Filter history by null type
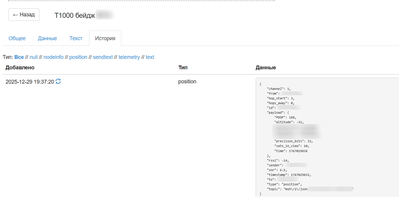 tap(34, 57)
